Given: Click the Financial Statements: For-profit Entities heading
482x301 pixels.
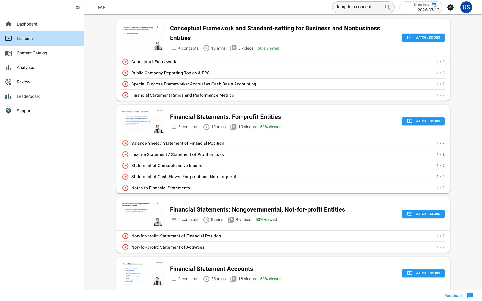Looking at the screenshot, I should click(225, 117).
